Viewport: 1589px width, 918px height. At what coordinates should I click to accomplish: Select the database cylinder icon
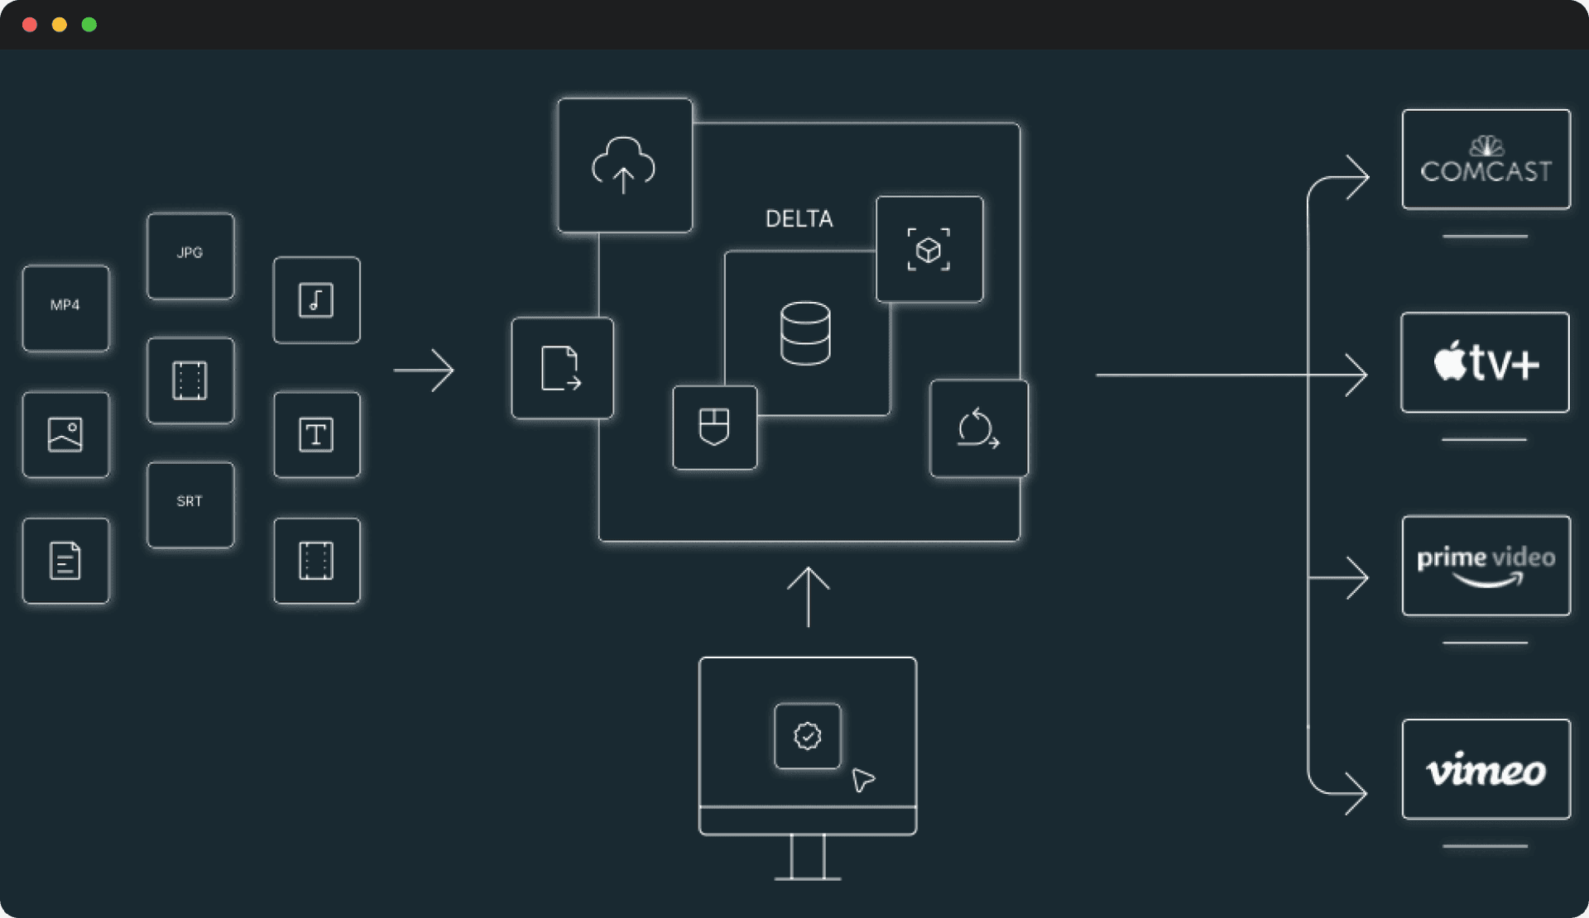click(805, 333)
